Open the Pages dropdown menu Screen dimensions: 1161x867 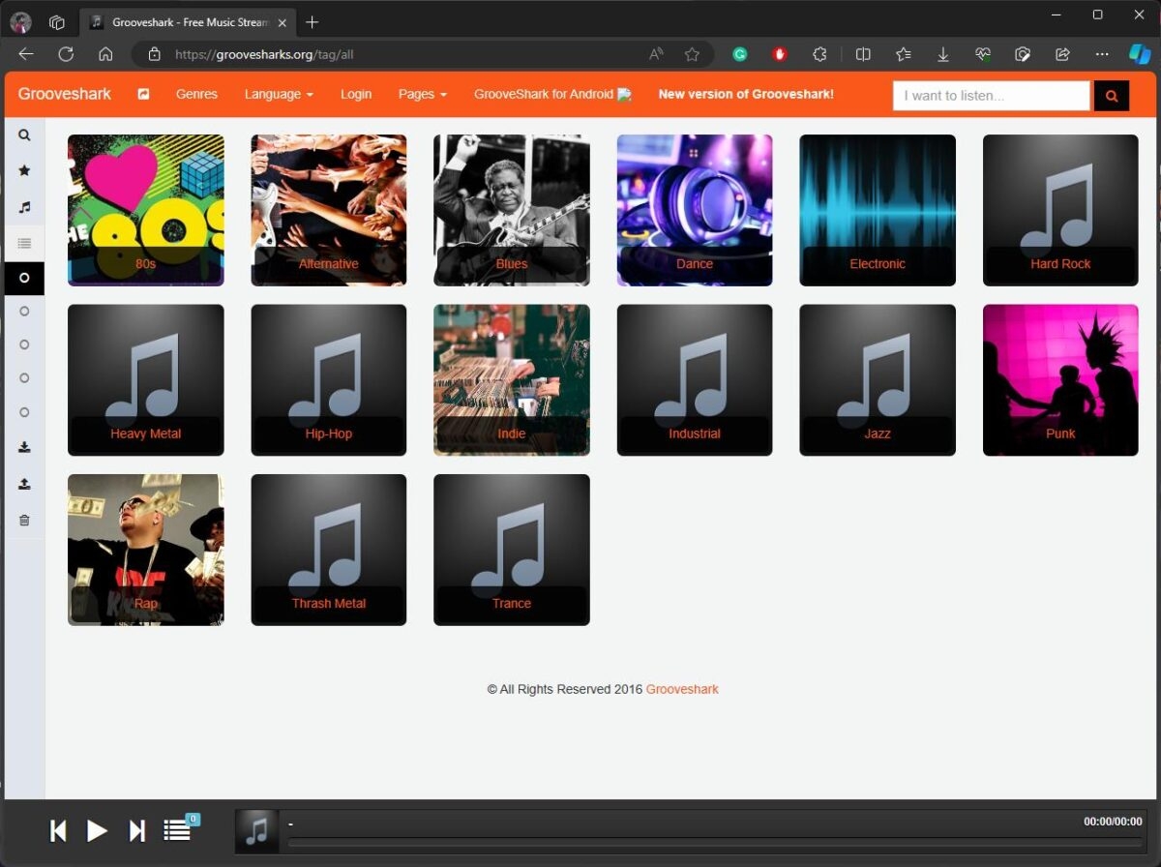(x=422, y=94)
